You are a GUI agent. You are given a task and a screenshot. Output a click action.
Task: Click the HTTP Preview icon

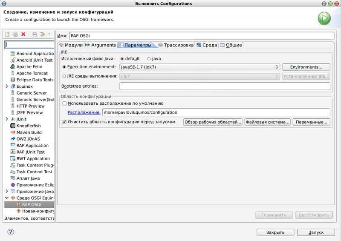(13, 106)
